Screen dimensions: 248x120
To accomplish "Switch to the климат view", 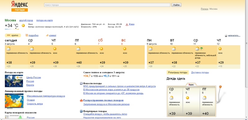I will pyautogui.click(x=53, y=36).
